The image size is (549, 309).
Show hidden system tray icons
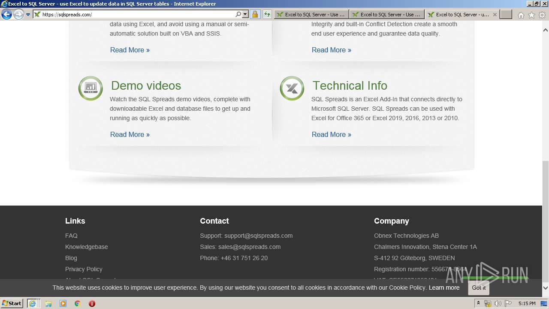click(479, 303)
